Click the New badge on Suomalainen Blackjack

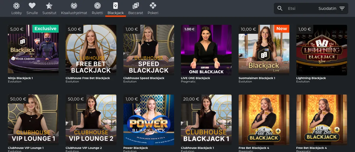pos(282,29)
